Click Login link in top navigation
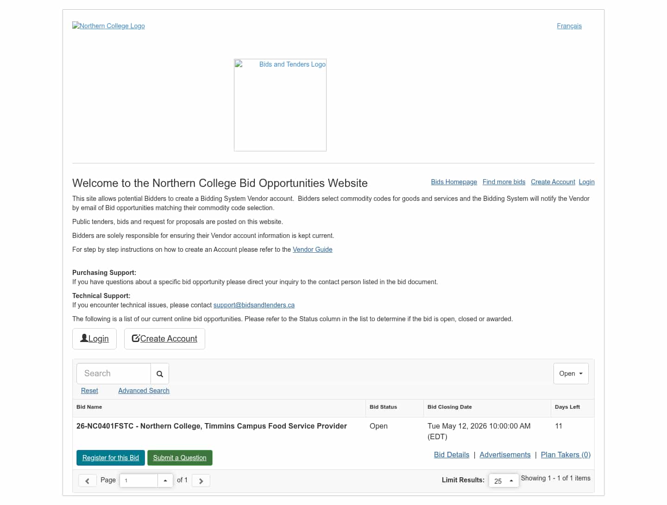The image size is (667, 505). [x=587, y=182]
